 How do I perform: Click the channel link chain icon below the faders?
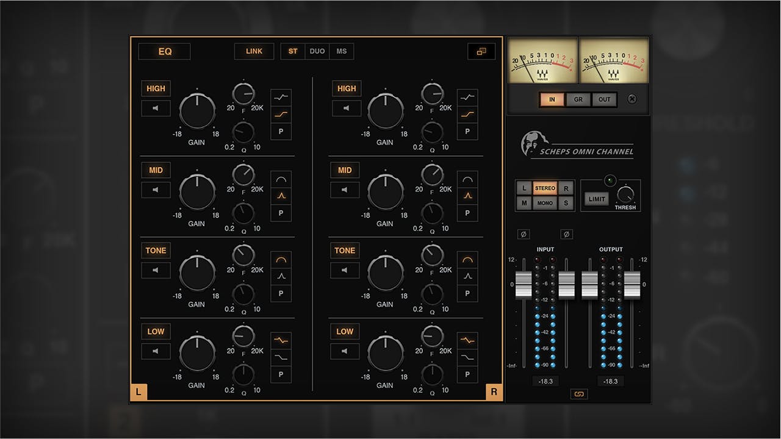[x=578, y=394]
